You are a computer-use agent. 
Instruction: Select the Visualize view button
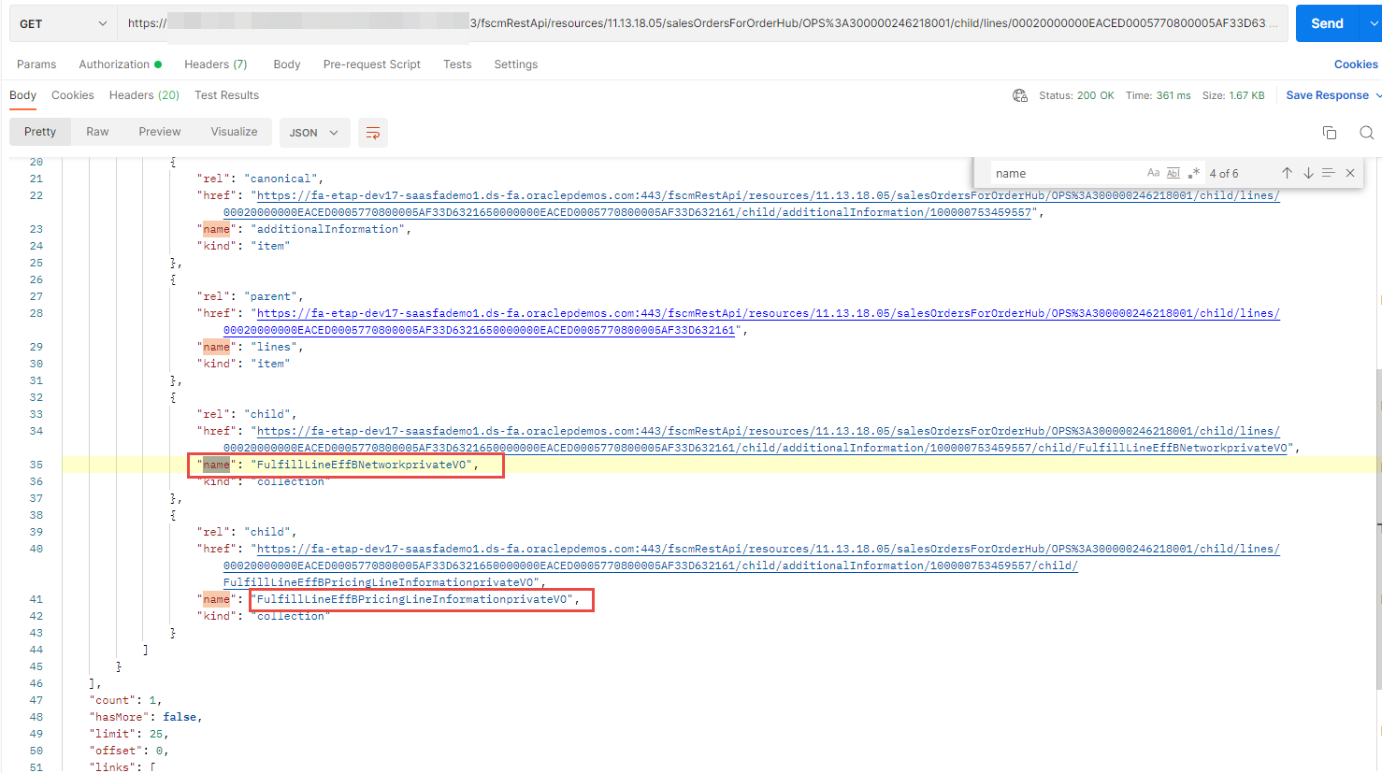pos(234,132)
